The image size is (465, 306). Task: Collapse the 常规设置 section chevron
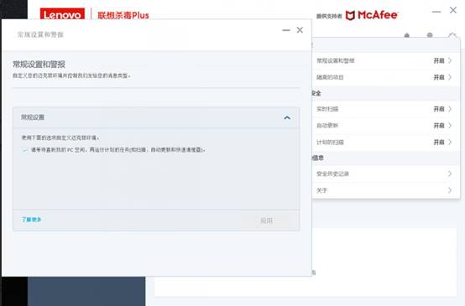[x=287, y=117]
